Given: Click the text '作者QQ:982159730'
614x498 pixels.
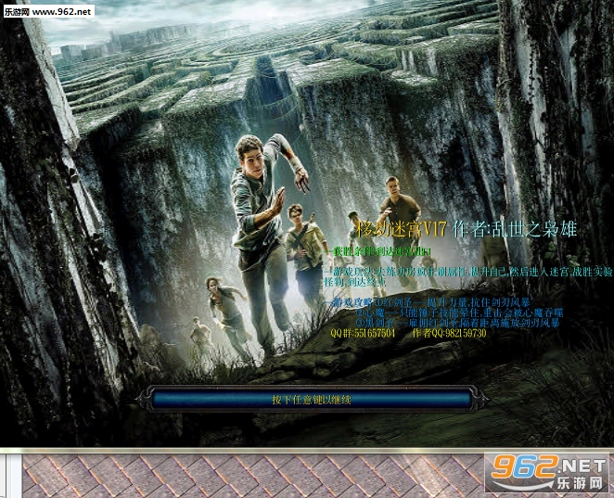Looking at the screenshot, I should pyautogui.click(x=449, y=333).
